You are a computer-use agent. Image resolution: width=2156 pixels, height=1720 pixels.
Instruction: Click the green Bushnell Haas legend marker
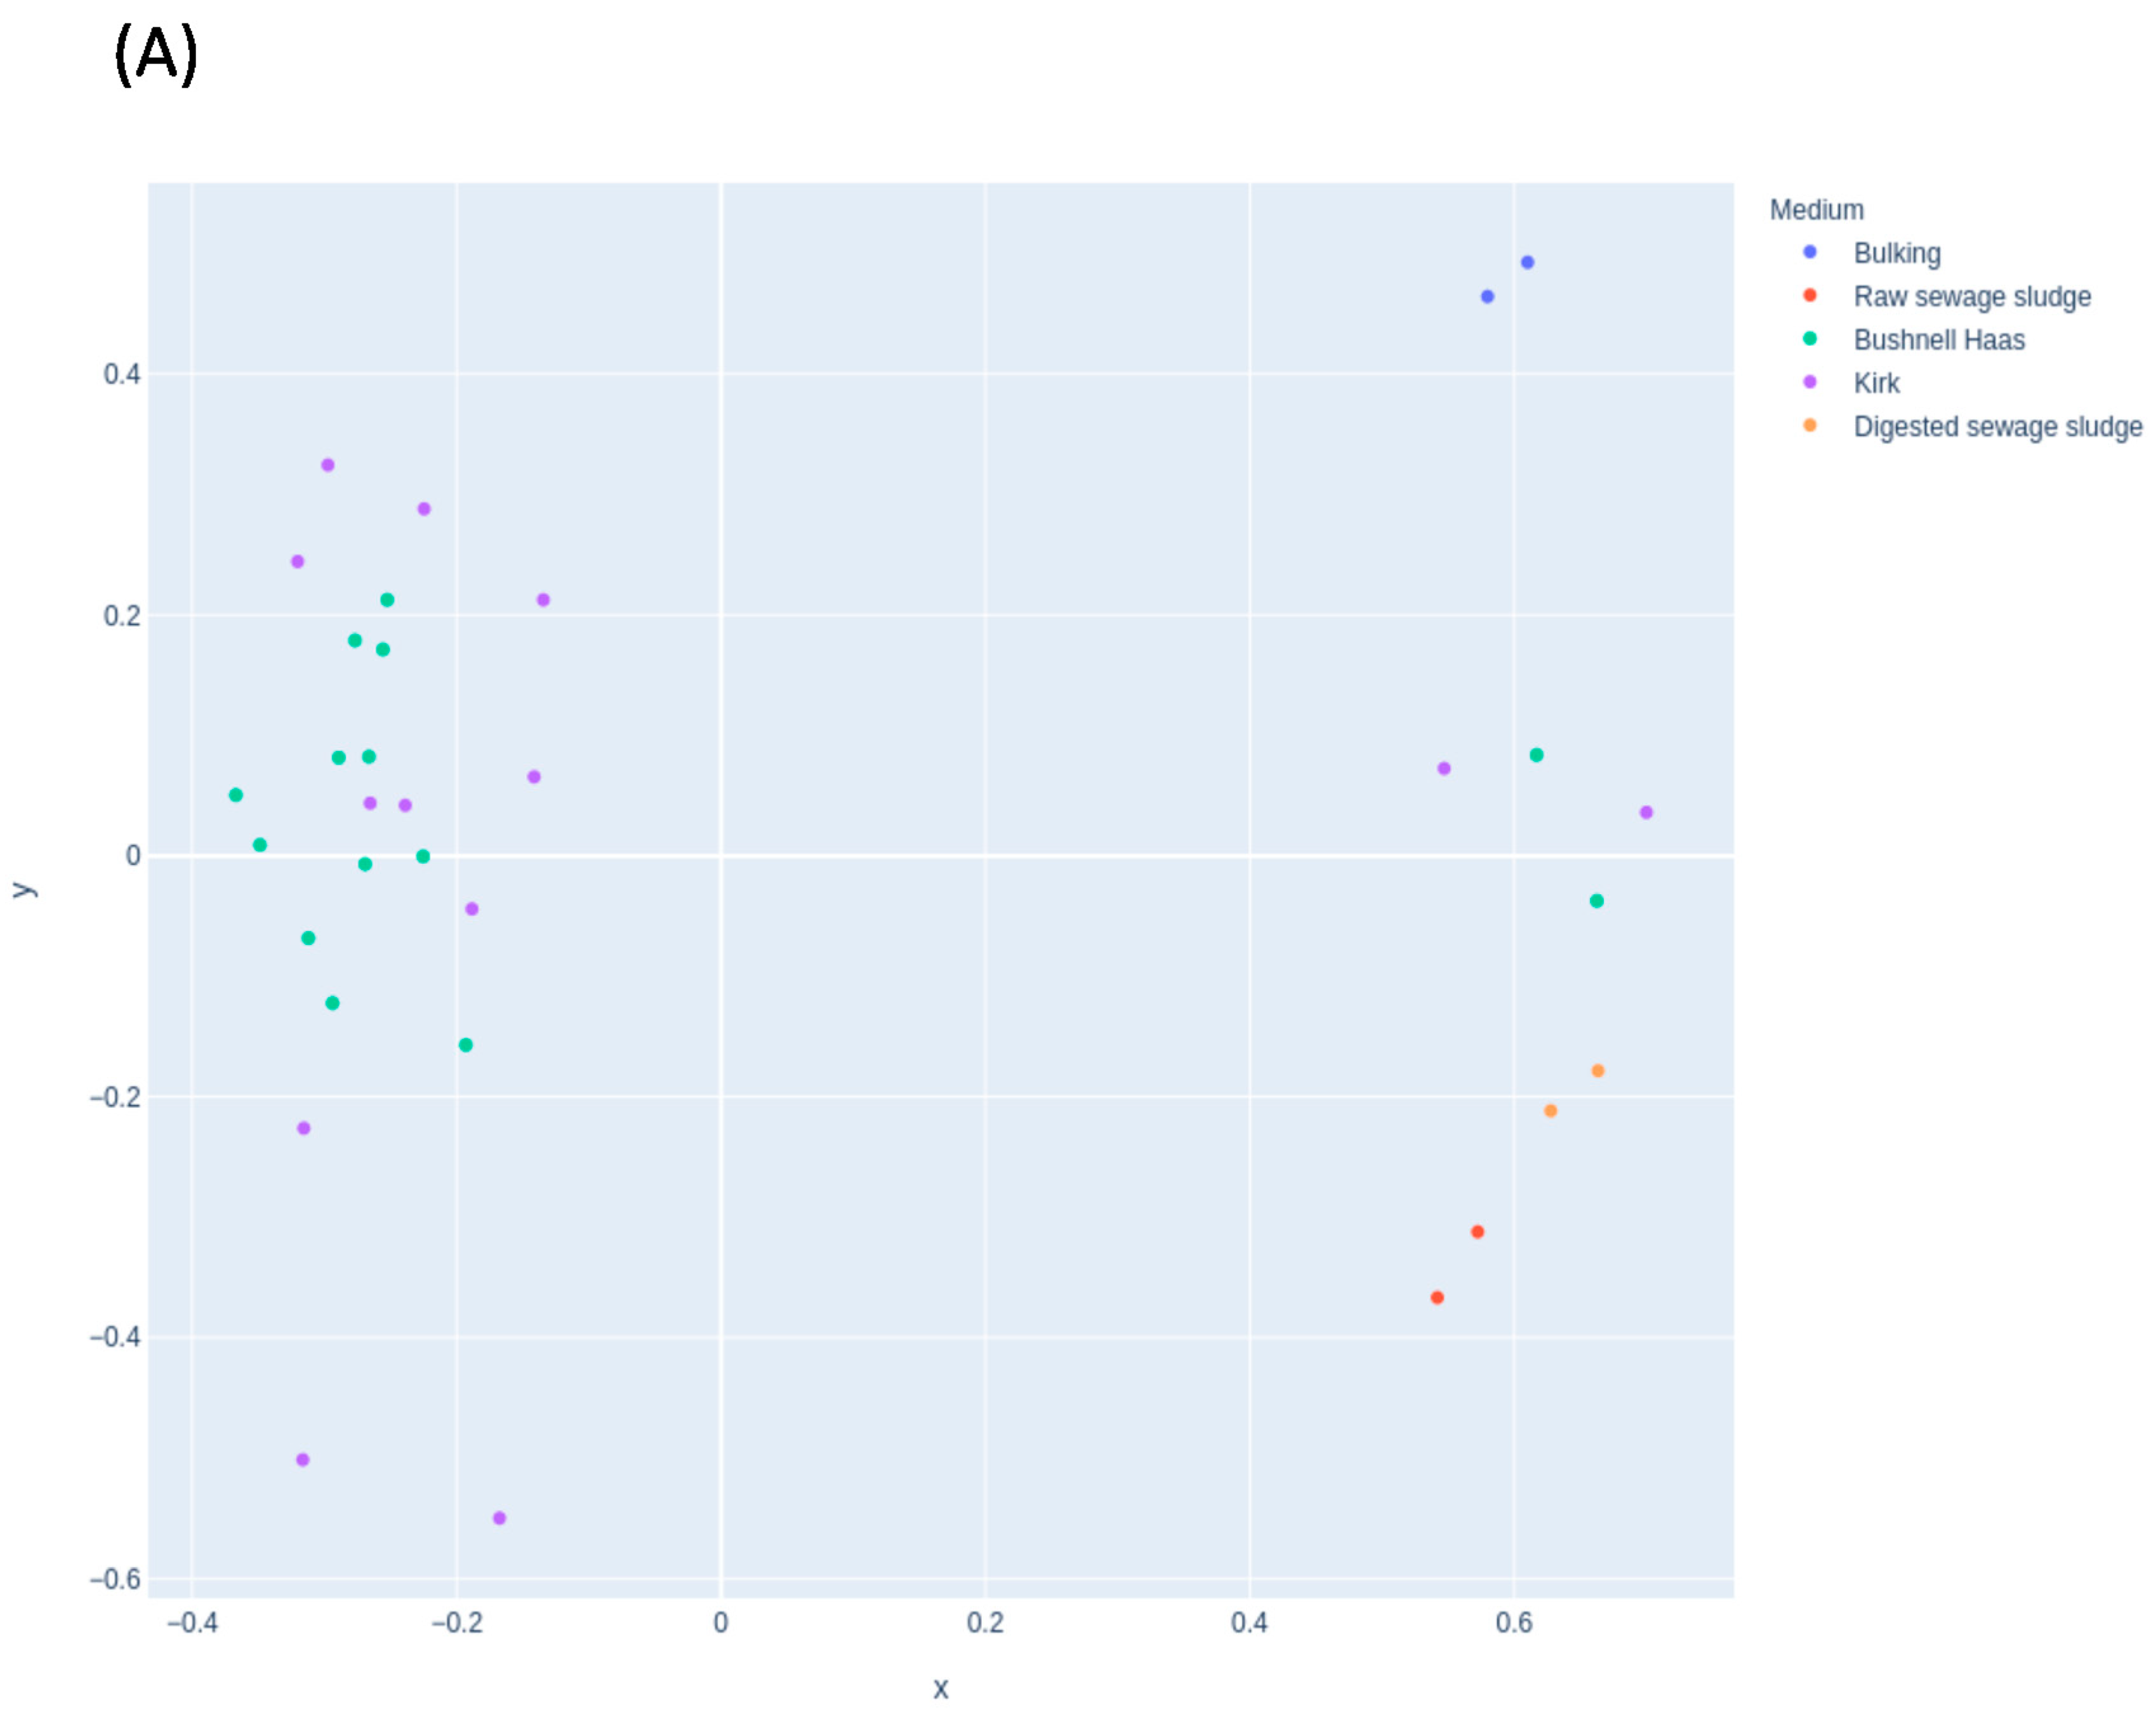(x=1809, y=339)
